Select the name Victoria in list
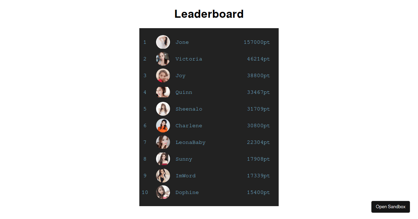 point(189,59)
